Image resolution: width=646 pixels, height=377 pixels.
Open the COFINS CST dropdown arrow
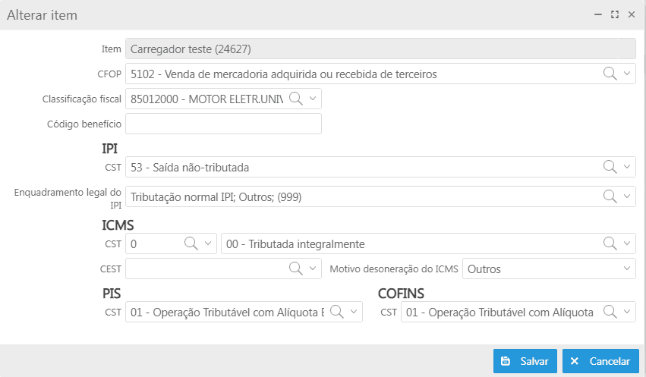(x=627, y=312)
